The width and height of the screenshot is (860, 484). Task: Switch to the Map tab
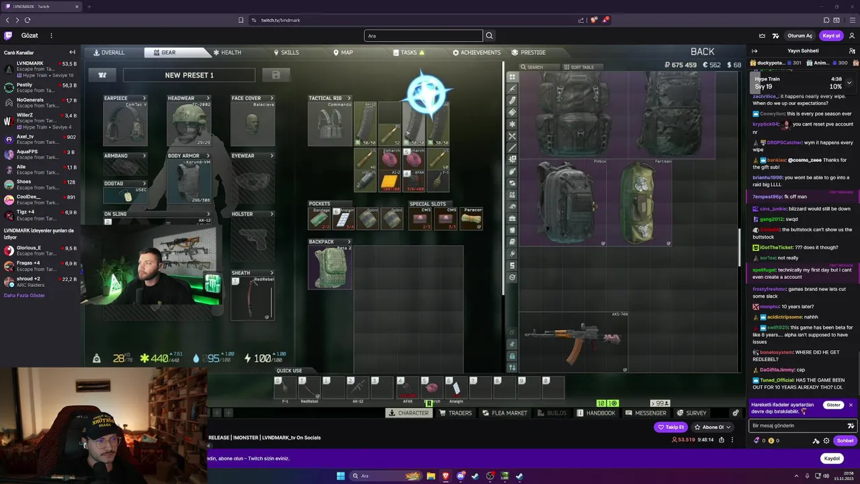(342, 52)
